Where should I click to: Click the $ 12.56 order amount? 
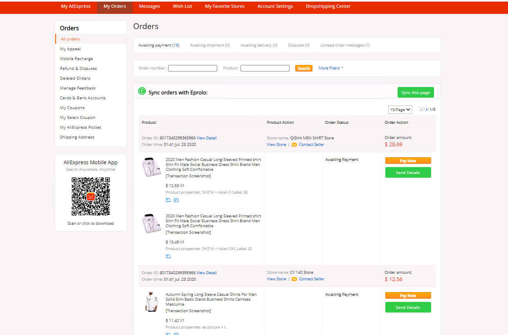pos(393,279)
